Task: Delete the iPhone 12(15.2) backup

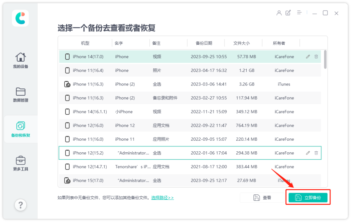Action: [x=316, y=153]
